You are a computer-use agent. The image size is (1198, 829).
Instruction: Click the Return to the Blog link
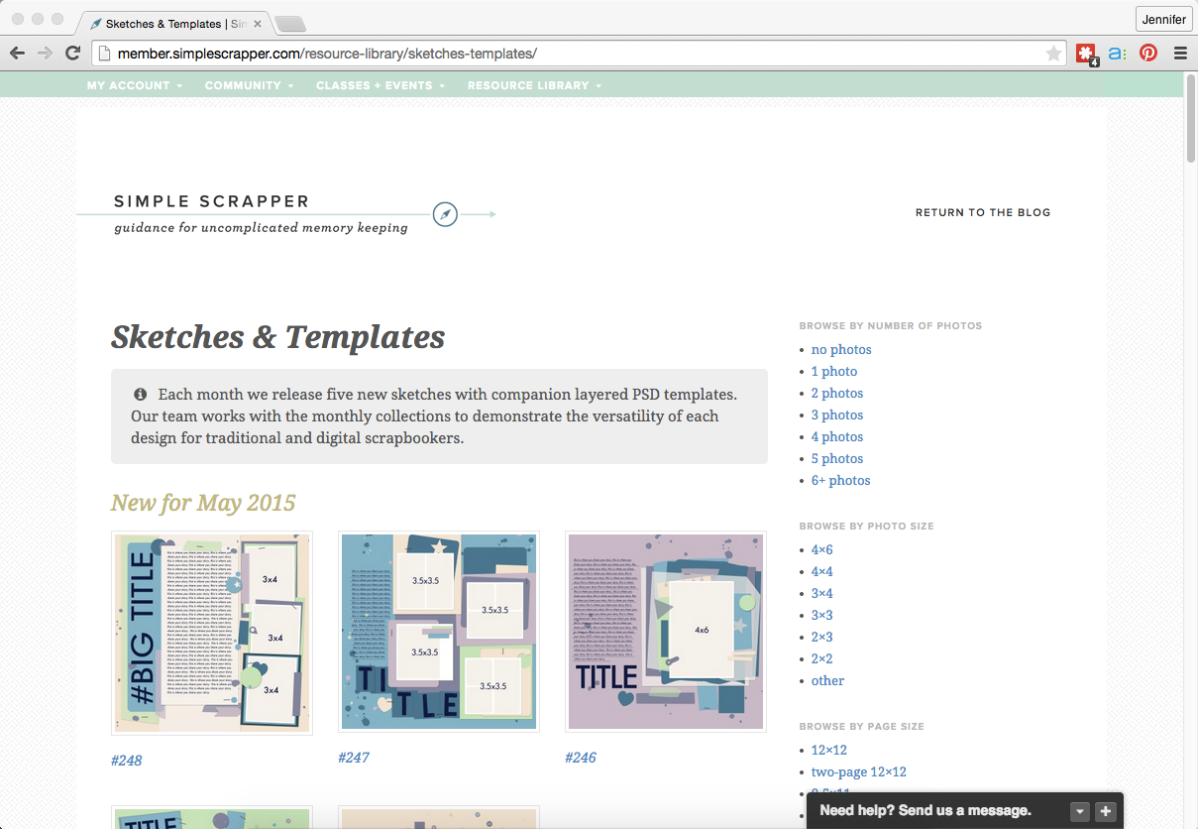(x=982, y=212)
